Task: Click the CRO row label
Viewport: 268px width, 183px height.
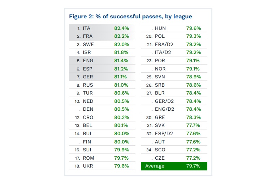Action: [88, 117]
